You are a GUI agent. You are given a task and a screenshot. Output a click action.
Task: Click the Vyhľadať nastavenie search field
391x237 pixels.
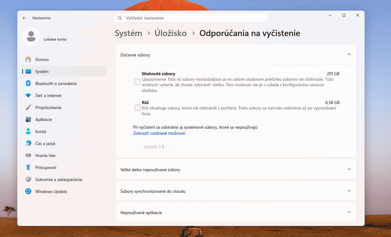pyautogui.click(x=191, y=18)
